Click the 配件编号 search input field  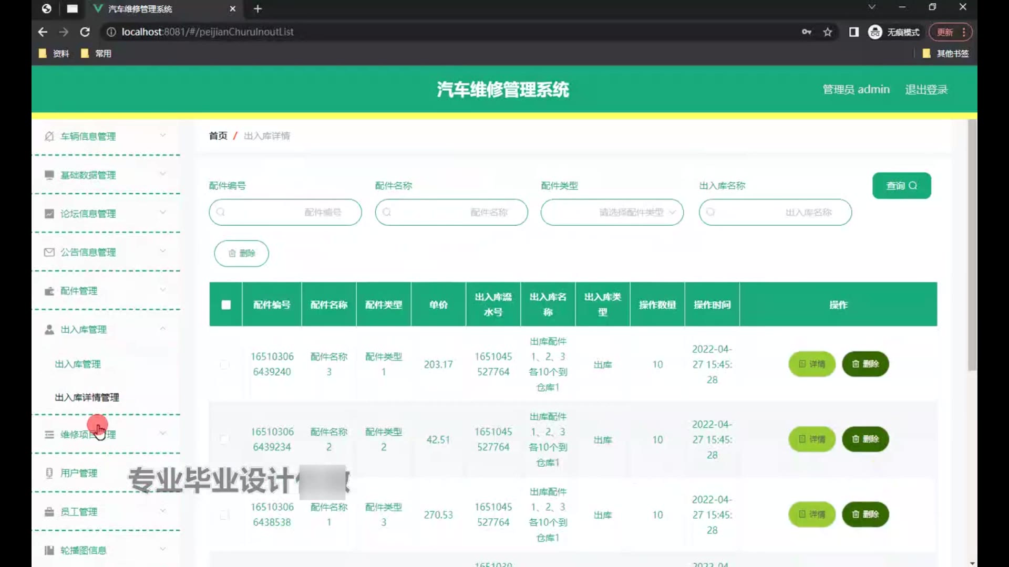coord(285,213)
